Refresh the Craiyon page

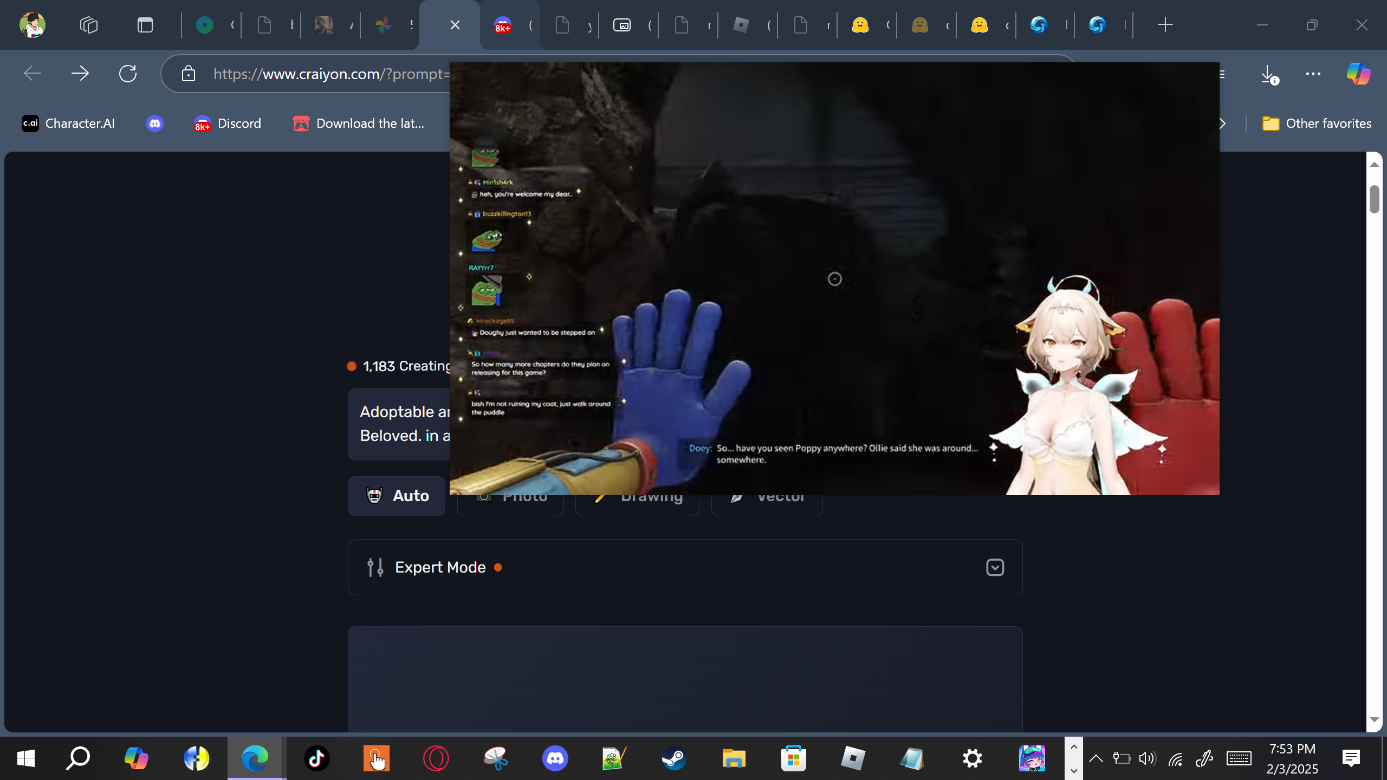pyautogui.click(x=128, y=74)
